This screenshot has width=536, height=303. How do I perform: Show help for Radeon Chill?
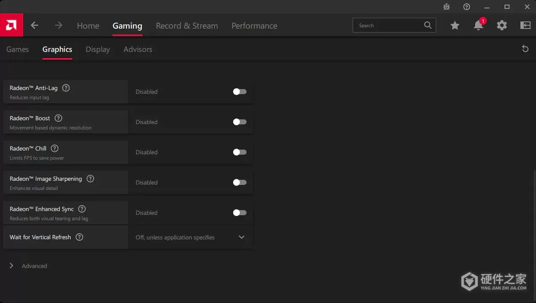pos(54,148)
